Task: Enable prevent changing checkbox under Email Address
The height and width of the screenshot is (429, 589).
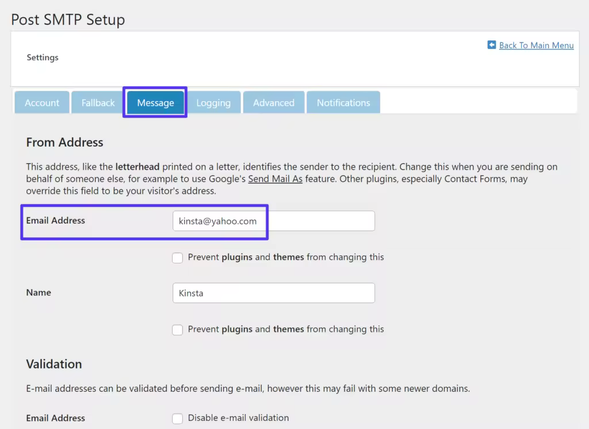Action: (x=177, y=258)
